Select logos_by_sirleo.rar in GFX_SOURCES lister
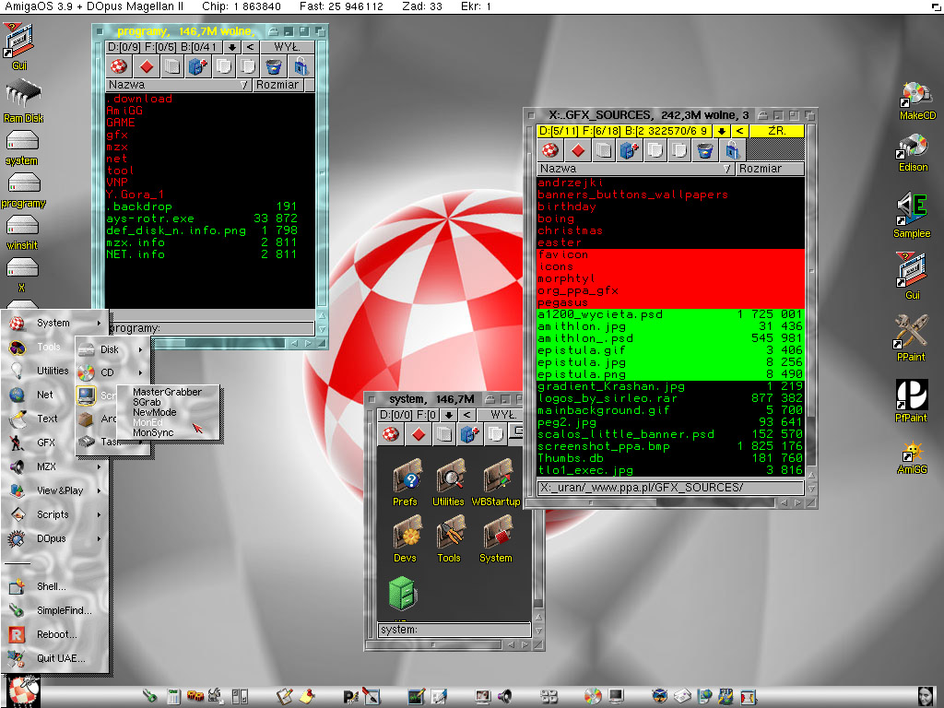 point(670,398)
